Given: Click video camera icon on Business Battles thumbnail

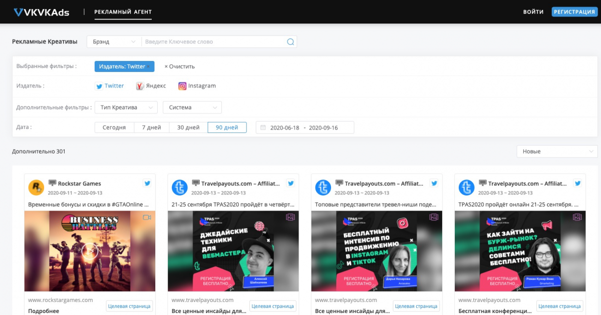Looking at the screenshot, I should click(x=147, y=217).
